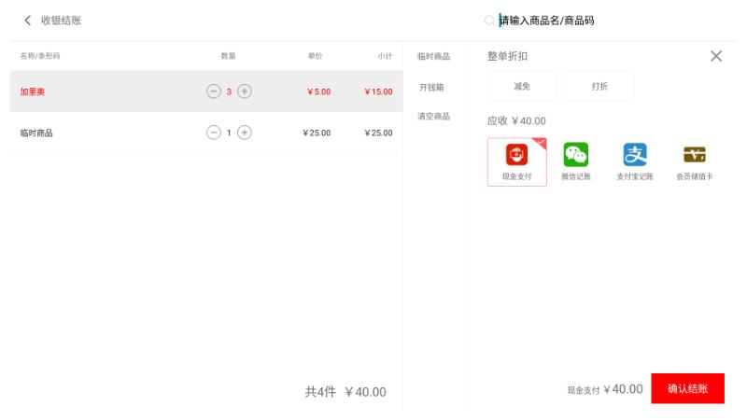Image resolution: width=747 pixels, height=420 pixels.
Task: Select the 临时商品 row in the cart list
Action: pyautogui.click(x=206, y=133)
